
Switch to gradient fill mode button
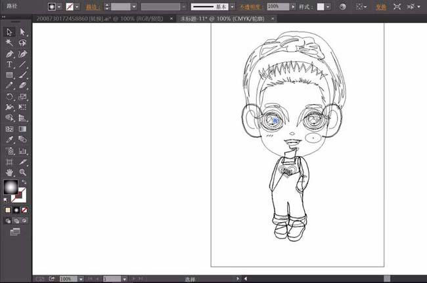16,210
